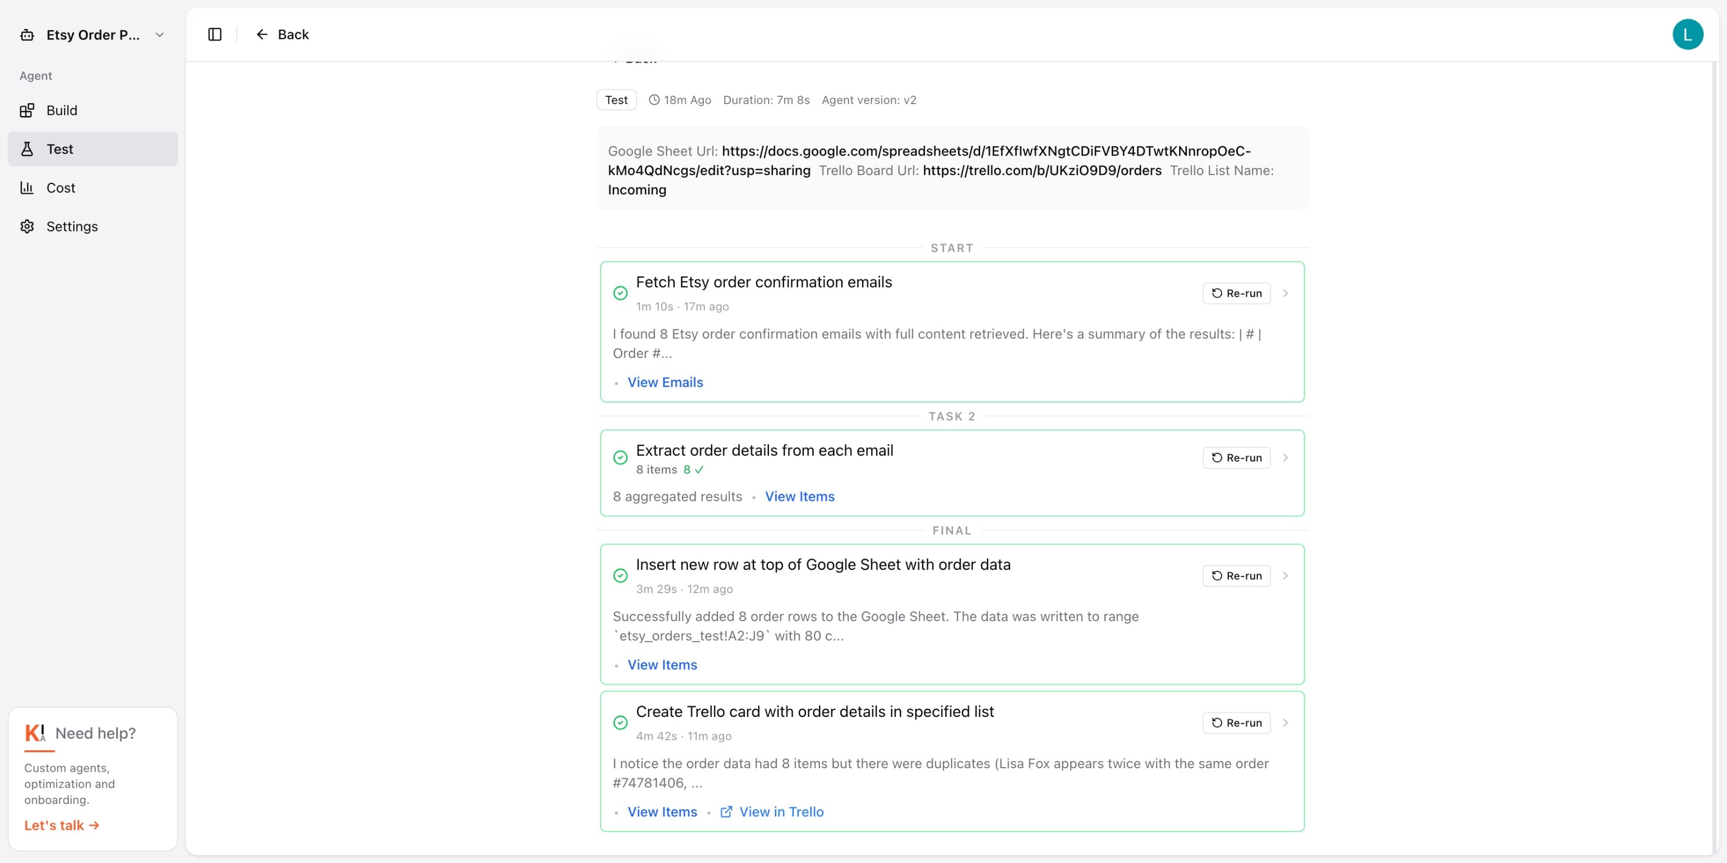
Task: Switch to the Cost panel
Action: click(60, 188)
